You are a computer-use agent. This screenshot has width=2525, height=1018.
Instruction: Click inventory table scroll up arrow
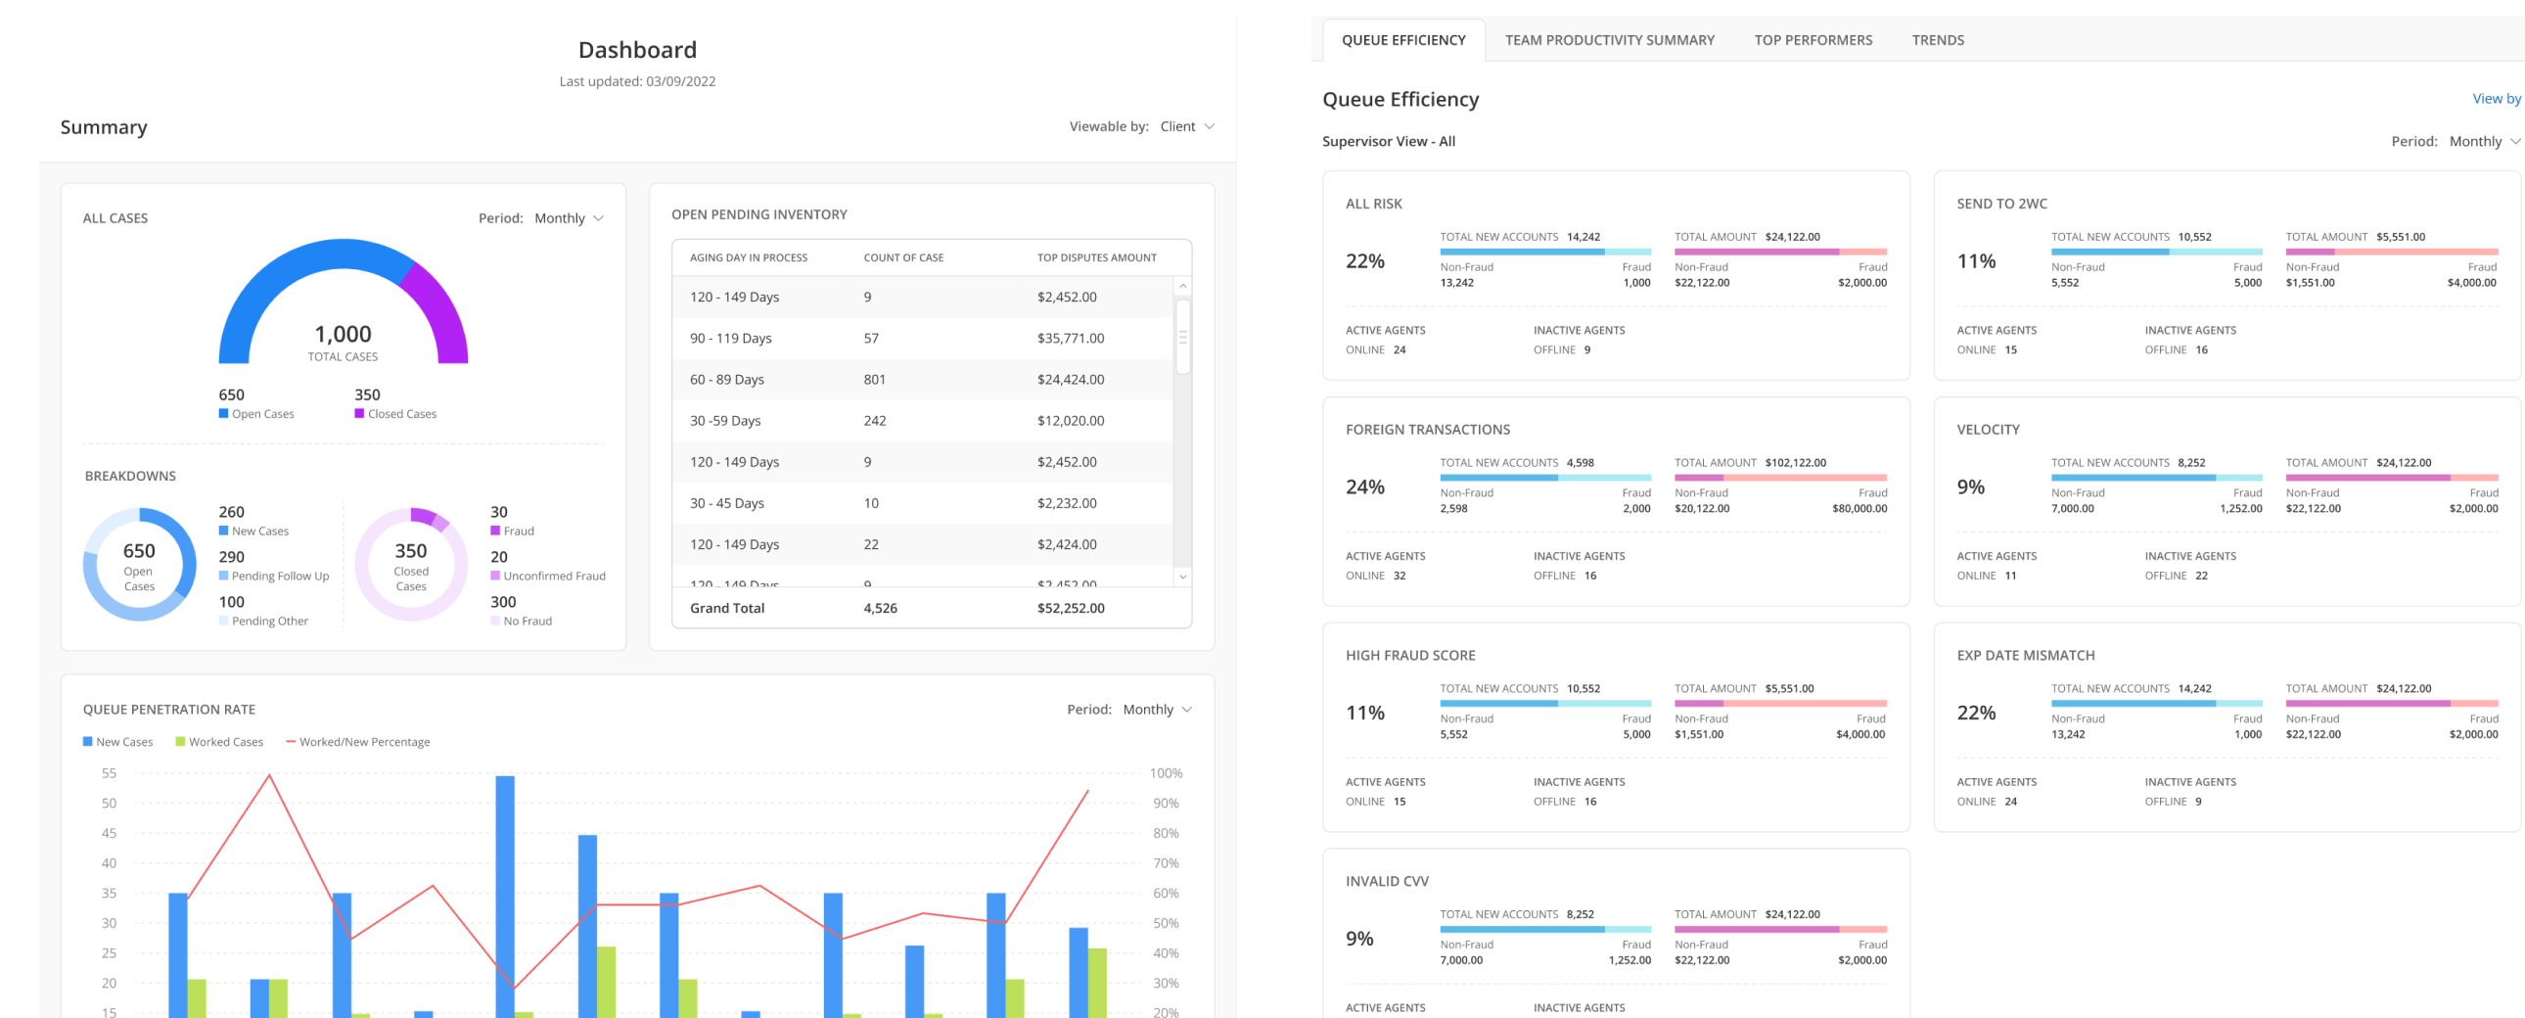point(1182,287)
